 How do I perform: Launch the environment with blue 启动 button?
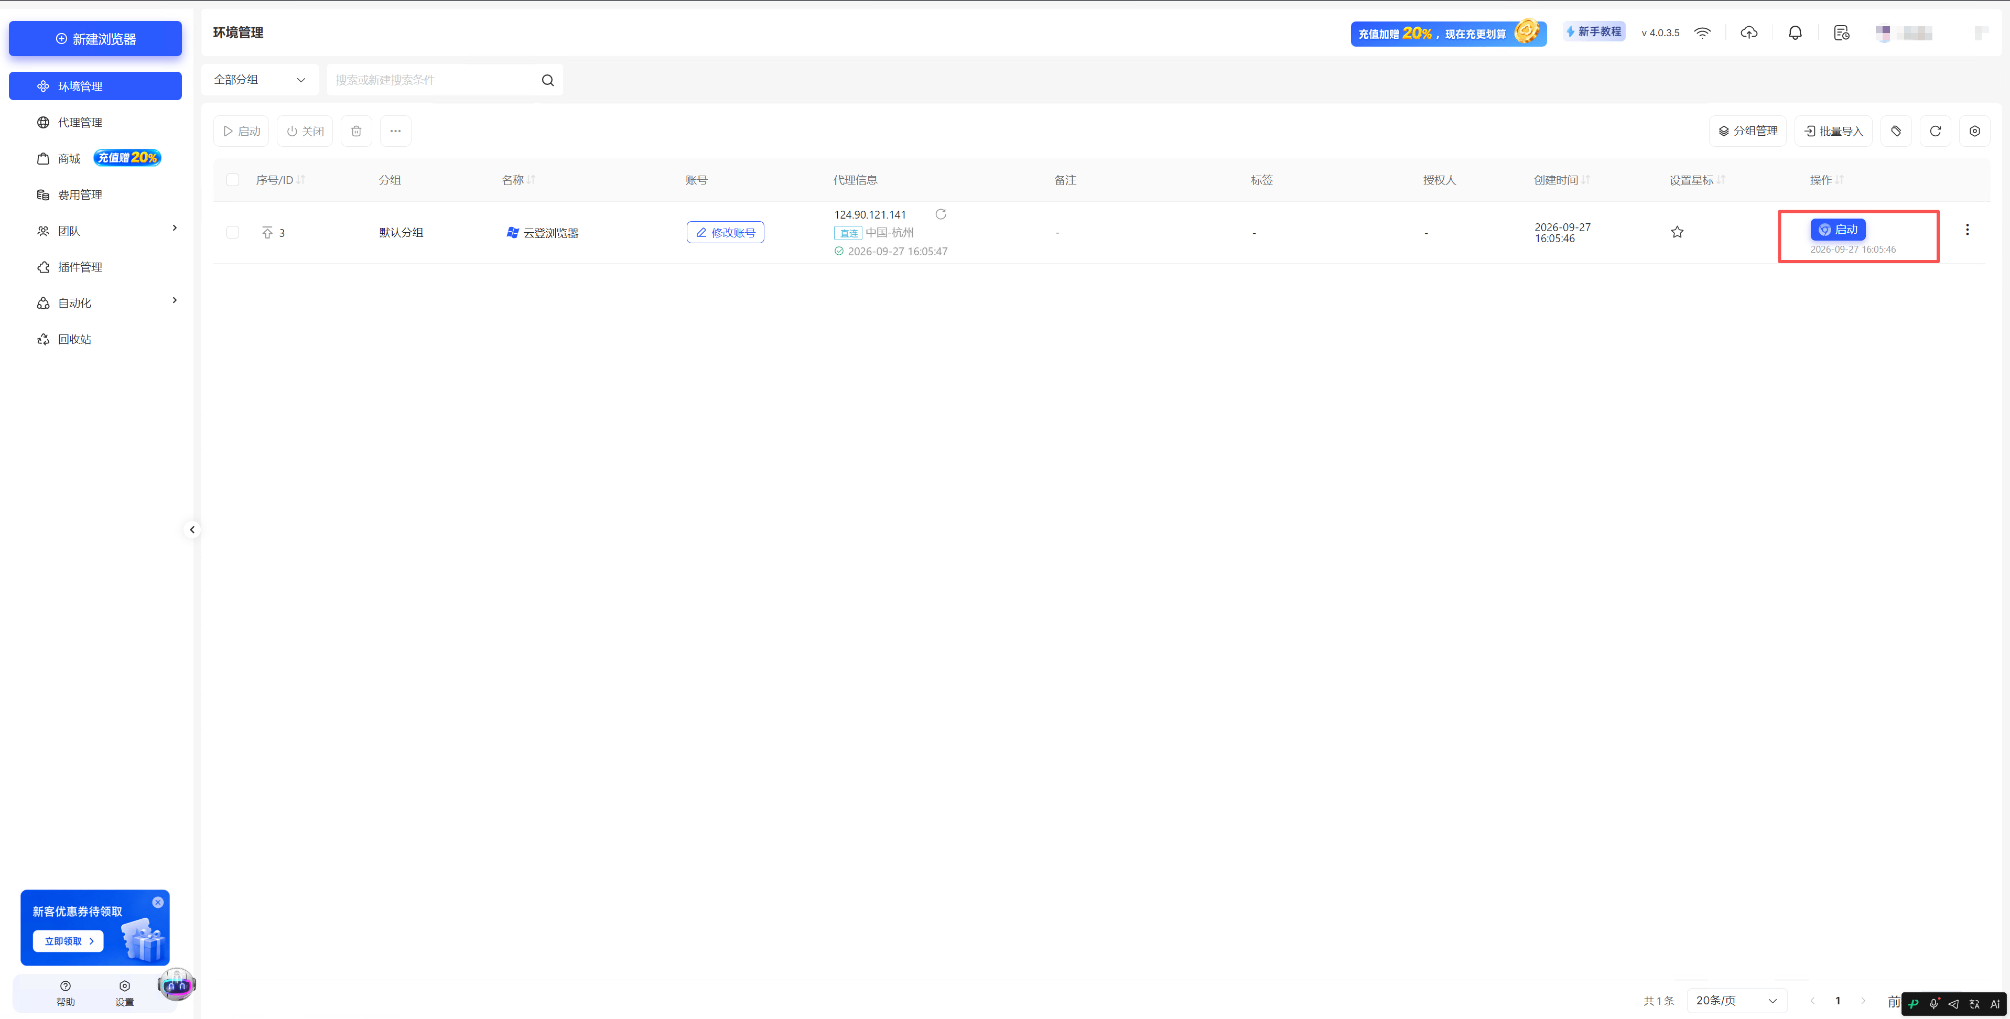(x=1838, y=230)
